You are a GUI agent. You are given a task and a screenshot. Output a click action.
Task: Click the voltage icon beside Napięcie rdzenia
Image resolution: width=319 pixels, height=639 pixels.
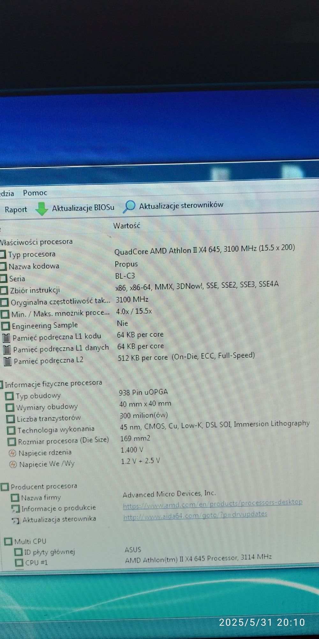click(12, 453)
